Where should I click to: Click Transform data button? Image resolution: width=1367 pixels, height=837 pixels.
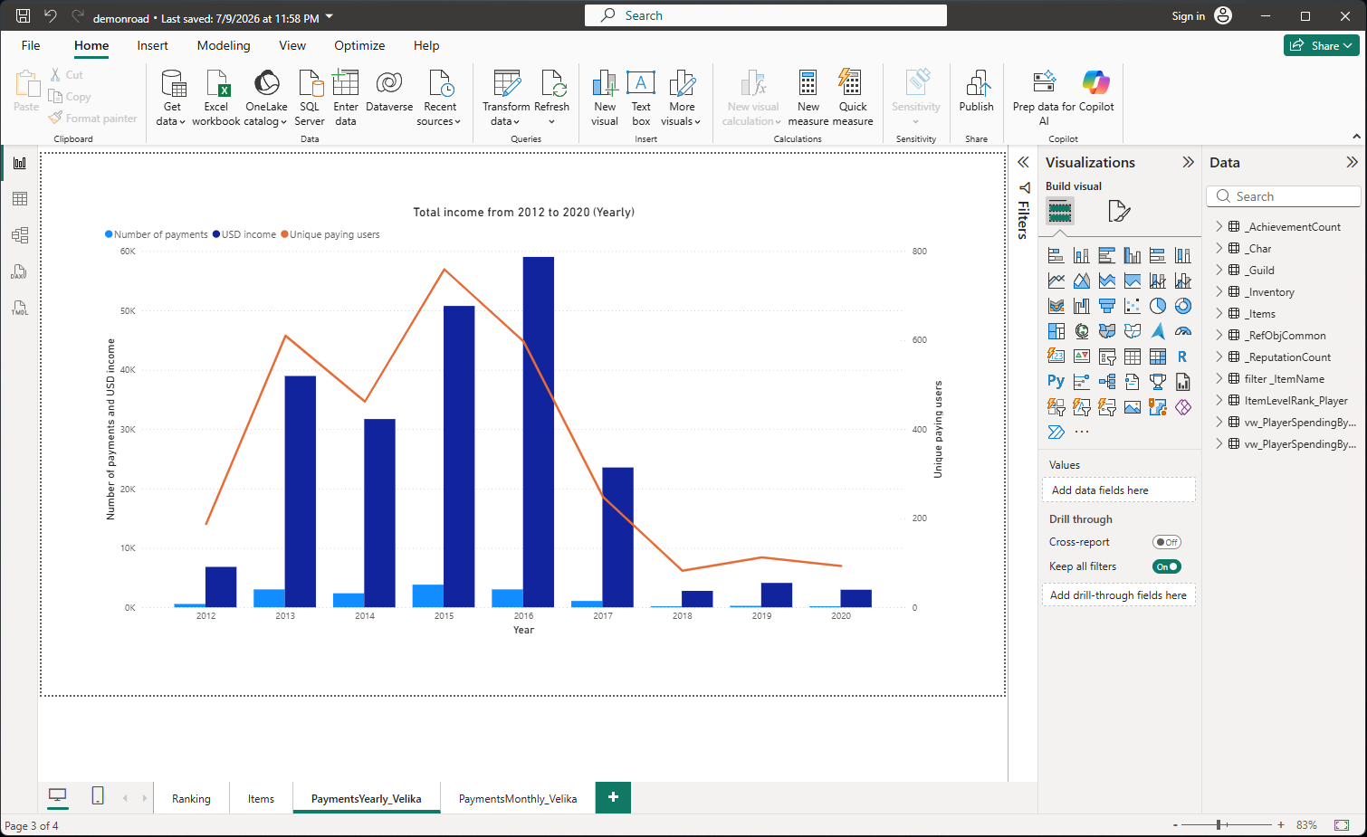click(x=505, y=98)
